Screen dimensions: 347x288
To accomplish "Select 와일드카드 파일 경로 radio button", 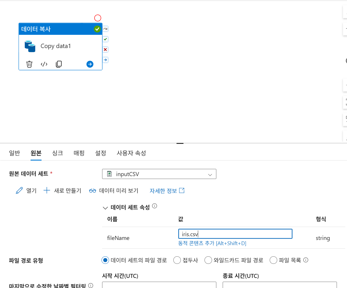I will tap(208, 260).
